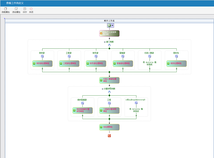214x158 pixels.
Task: Click the activity drop placeholder in 行政人事部
Action: (150, 63)
